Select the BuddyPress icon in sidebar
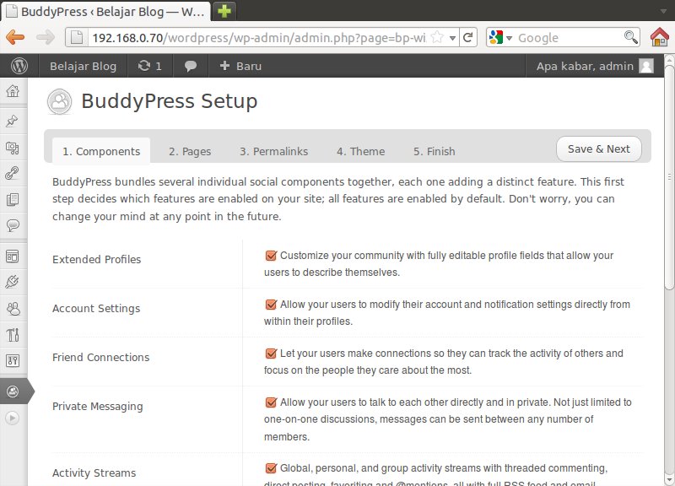The image size is (675, 486). click(13, 391)
